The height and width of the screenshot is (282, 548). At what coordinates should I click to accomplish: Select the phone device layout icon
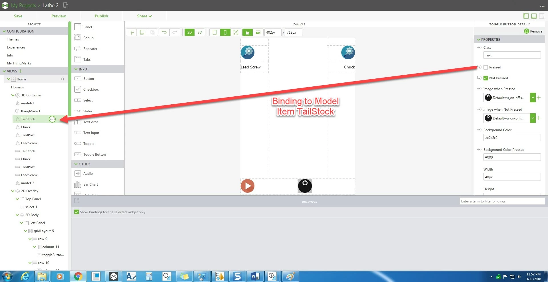tap(225, 33)
